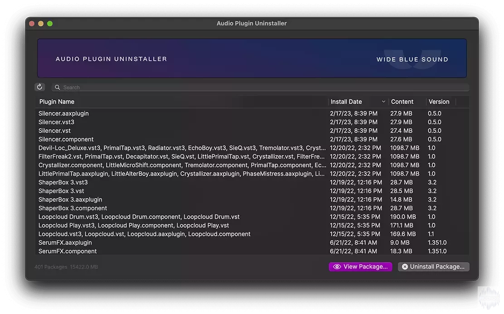Click the install date of SerumFX.component
The height and width of the screenshot is (314, 504).
(353, 251)
